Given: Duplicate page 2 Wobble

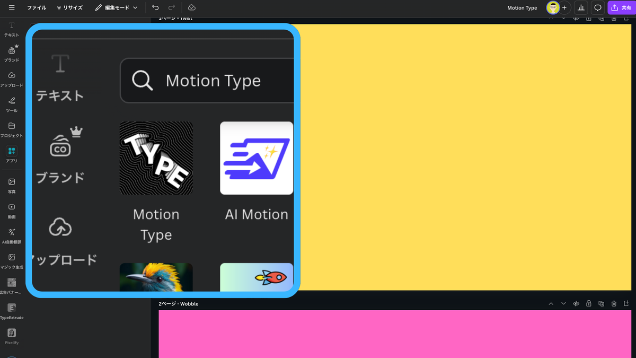Looking at the screenshot, I should (x=602, y=304).
